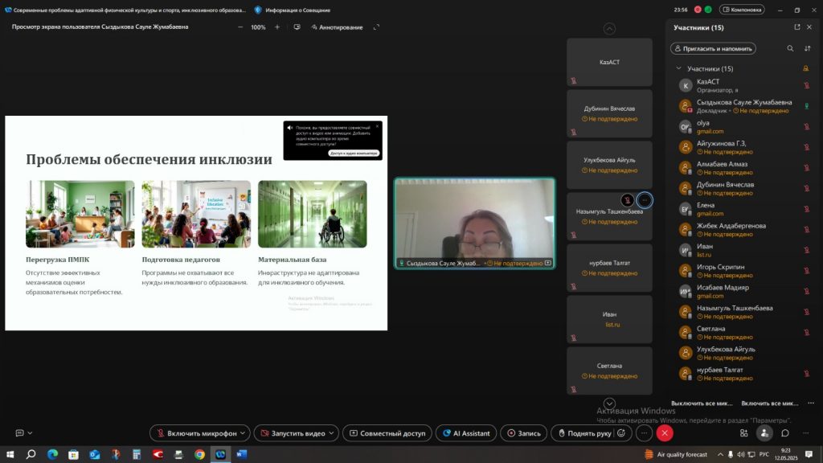Open the chat panel icon
823x463 pixels.
(785, 433)
